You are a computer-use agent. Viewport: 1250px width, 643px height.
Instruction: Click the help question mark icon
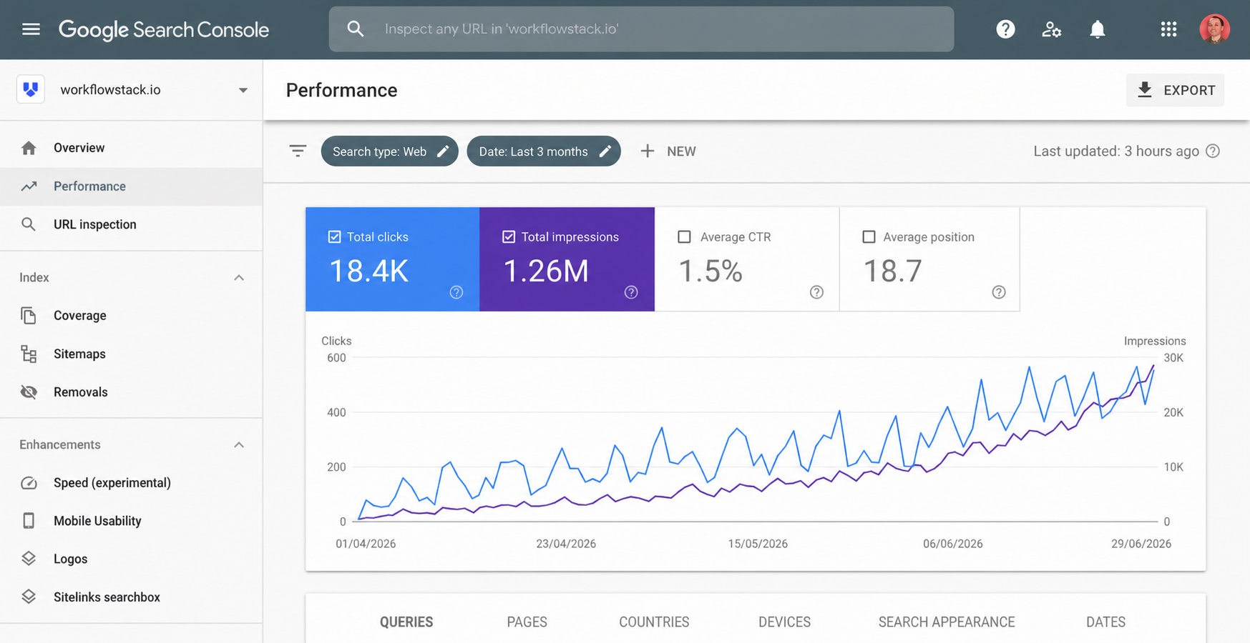coord(1005,29)
